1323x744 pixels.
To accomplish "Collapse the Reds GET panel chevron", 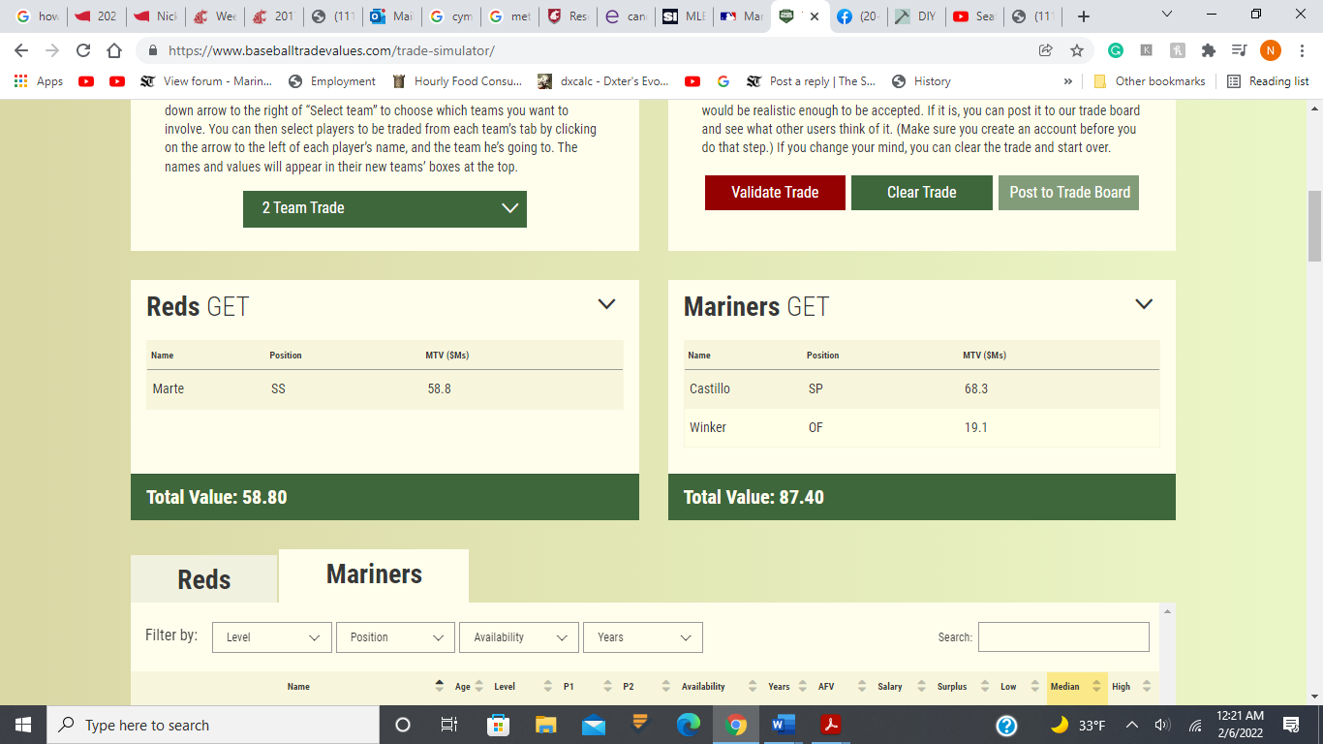I will (x=606, y=304).
